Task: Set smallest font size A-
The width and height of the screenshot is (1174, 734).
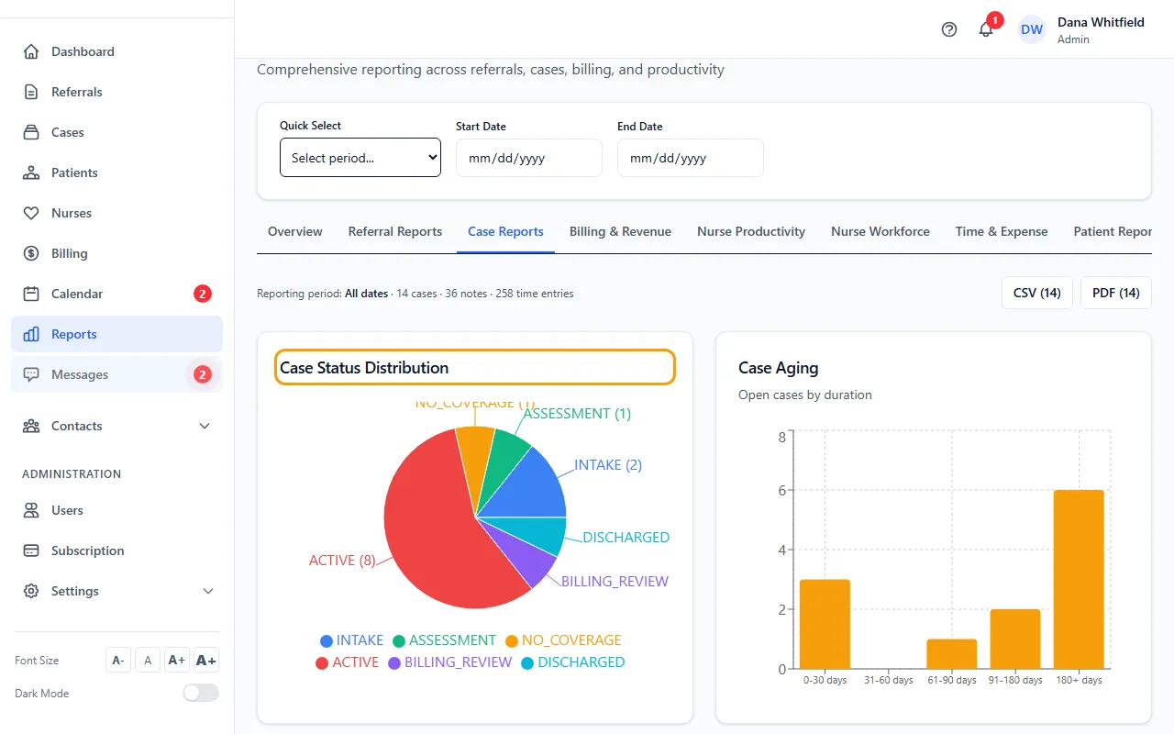Action: [118, 660]
